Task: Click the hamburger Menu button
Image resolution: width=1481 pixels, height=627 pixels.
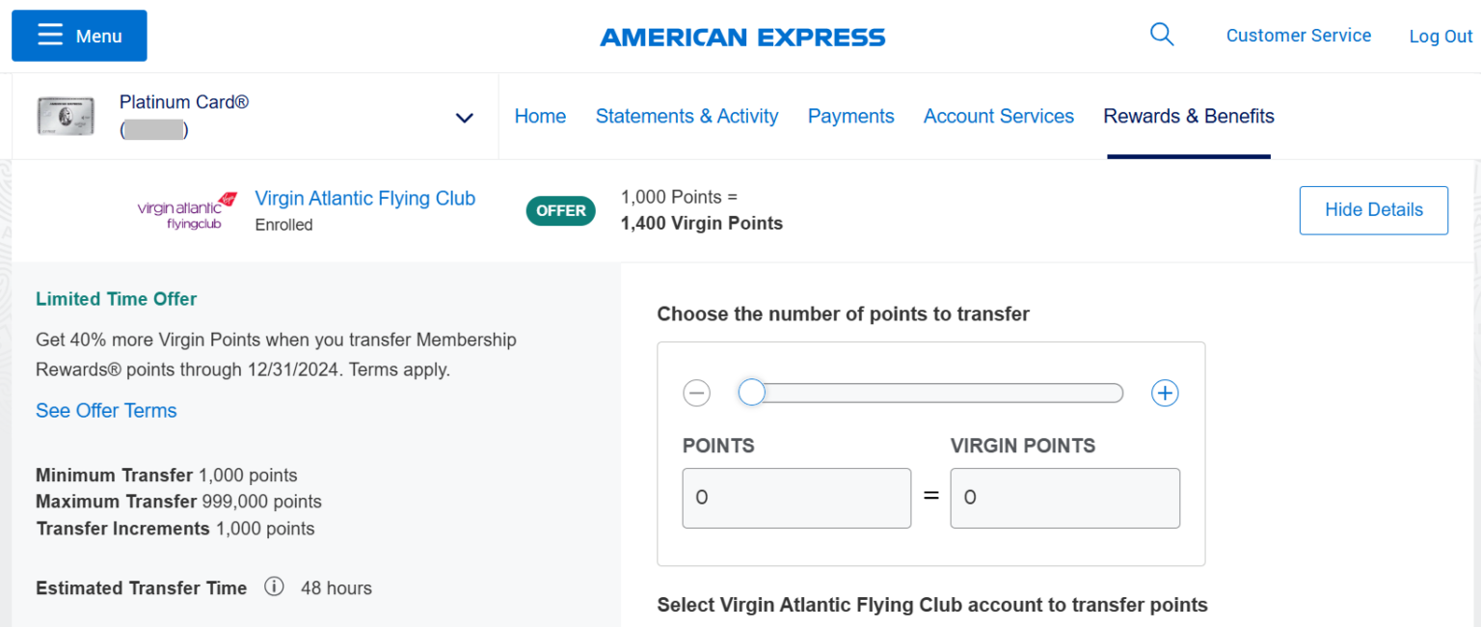Action: [x=79, y=36]
